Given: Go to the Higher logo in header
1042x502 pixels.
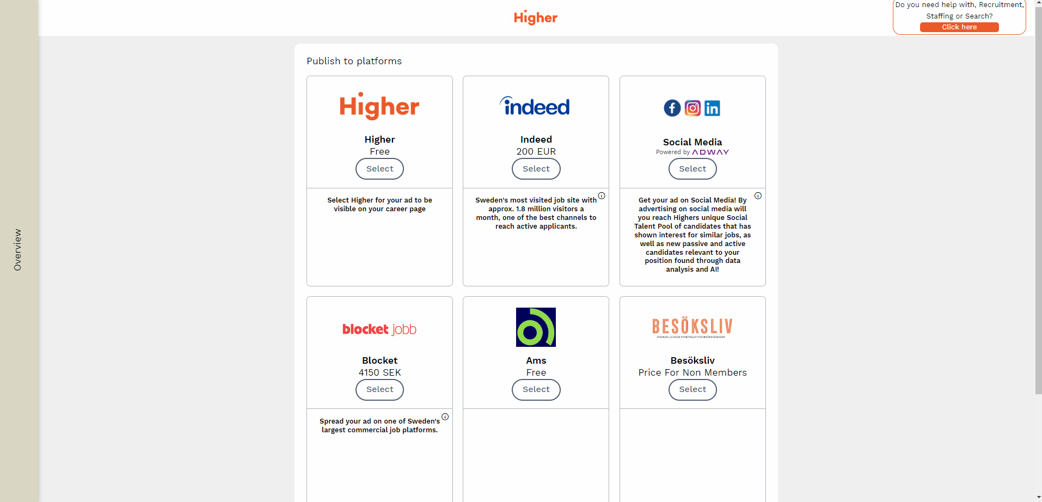Looking at the screenshot, I should (536, 18).
